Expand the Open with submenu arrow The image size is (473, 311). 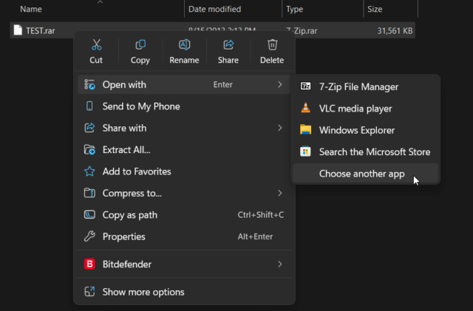280,84
